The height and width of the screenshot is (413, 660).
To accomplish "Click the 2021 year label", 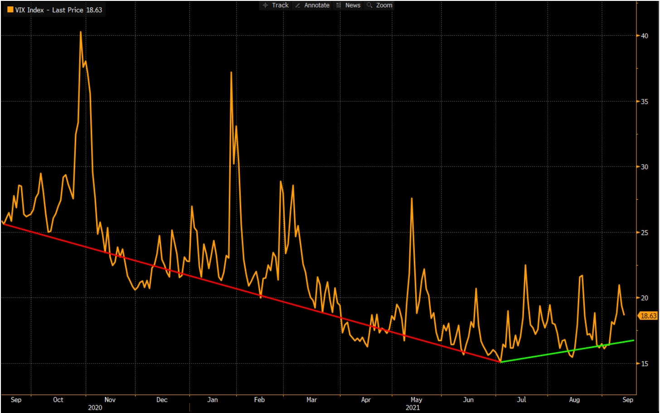I will coord(412,408).
